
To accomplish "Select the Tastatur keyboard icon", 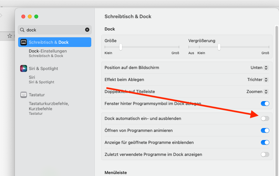I will 24,95.
